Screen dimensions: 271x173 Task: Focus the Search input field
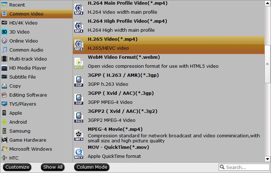point(246,167)
